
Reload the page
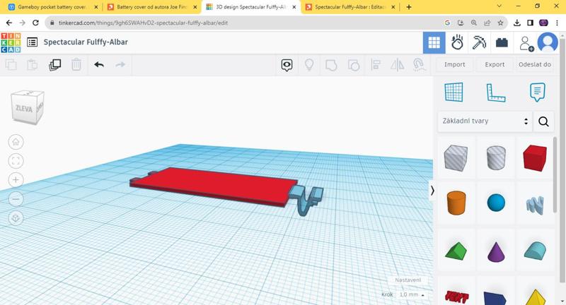(35, 23)
